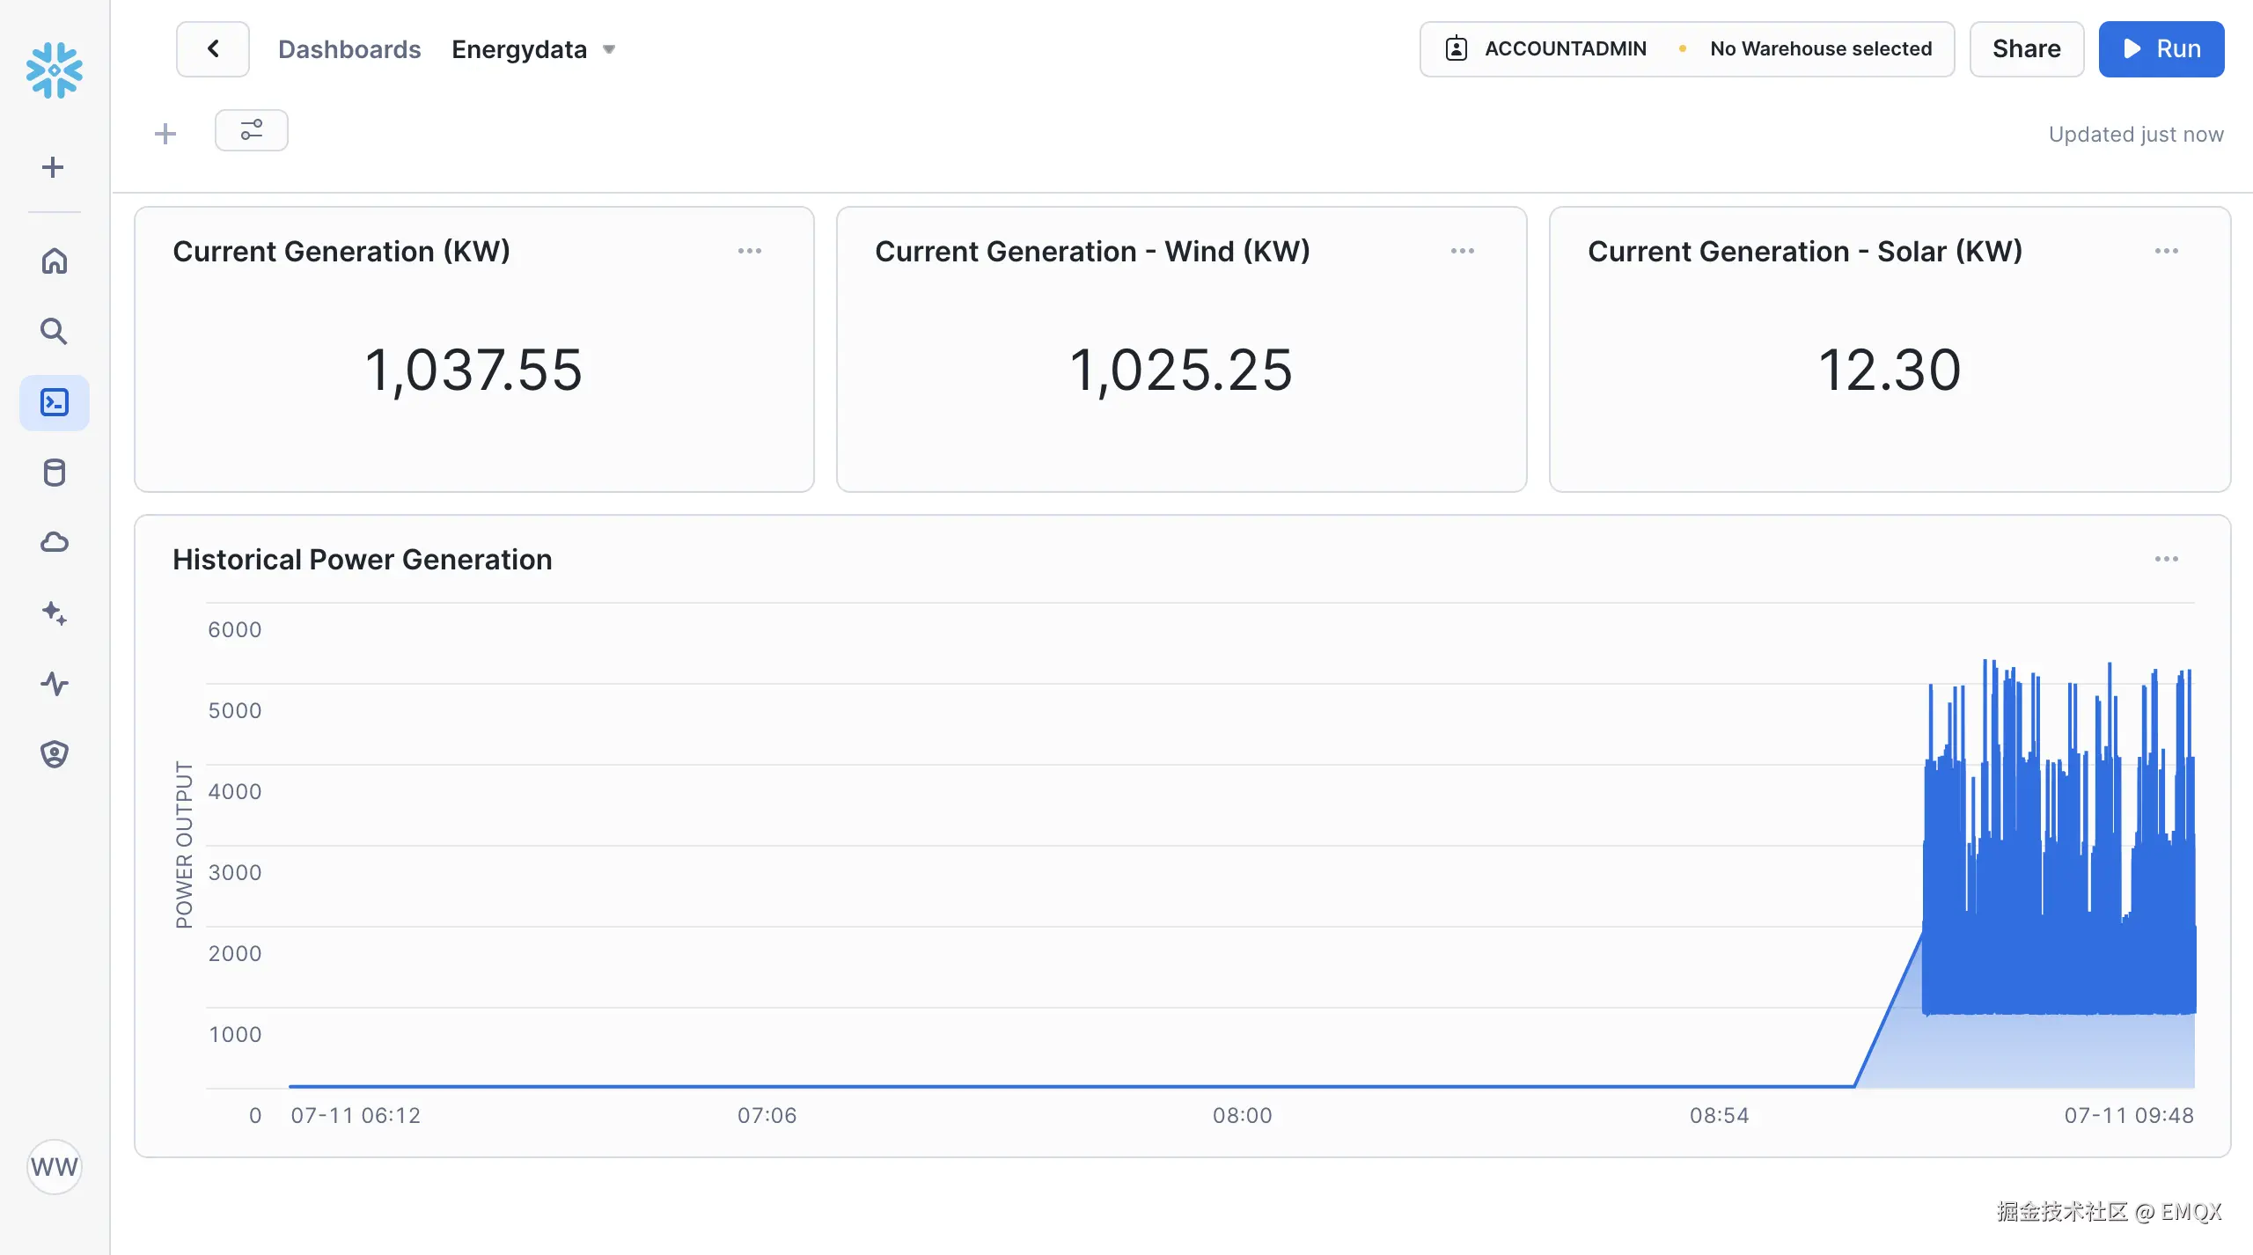
Task: Expand Historical Power Generation tile options
Action: coord(2167,559)
